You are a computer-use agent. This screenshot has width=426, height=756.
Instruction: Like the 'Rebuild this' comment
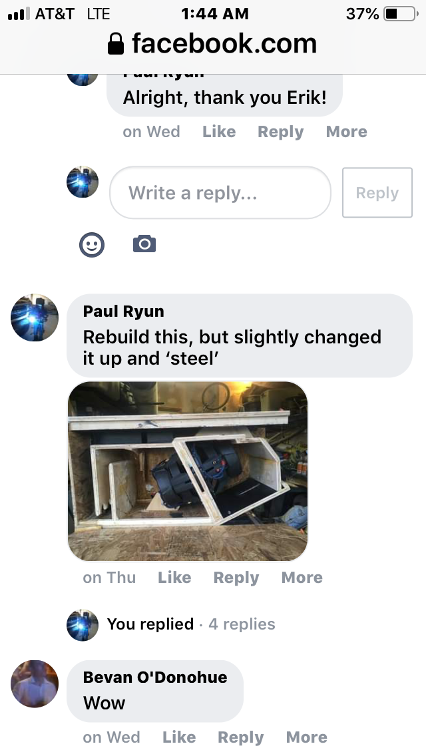pos(174,577)
